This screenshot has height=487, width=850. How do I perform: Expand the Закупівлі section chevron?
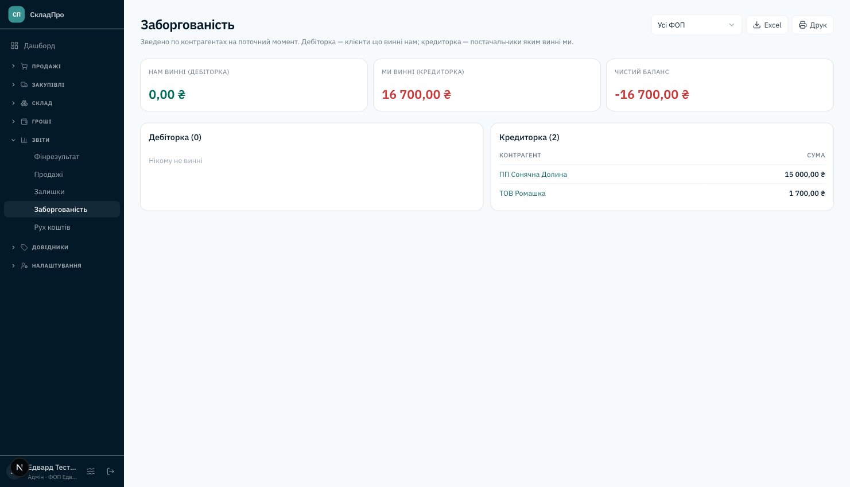(13, 84)
